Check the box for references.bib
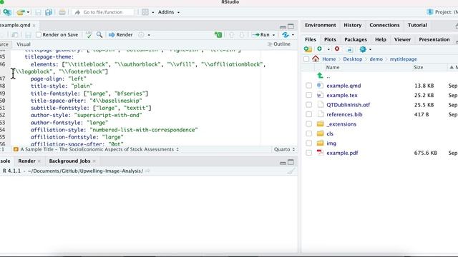This screenshot has width=458, height=257. tap(308, 114)
